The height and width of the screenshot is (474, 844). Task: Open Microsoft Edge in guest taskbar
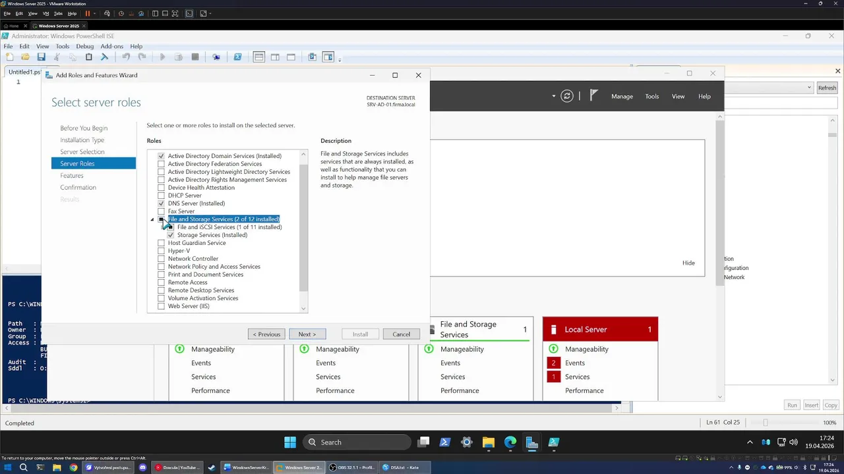pos(510,442)
